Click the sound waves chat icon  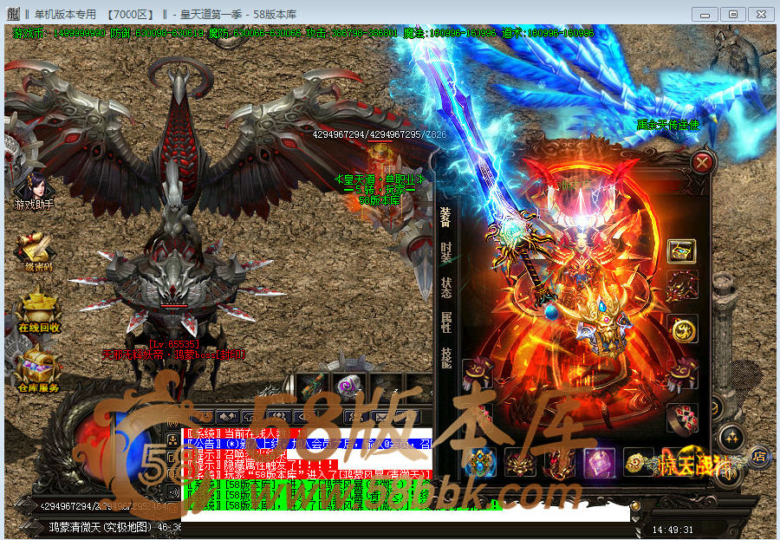[172, 491]
